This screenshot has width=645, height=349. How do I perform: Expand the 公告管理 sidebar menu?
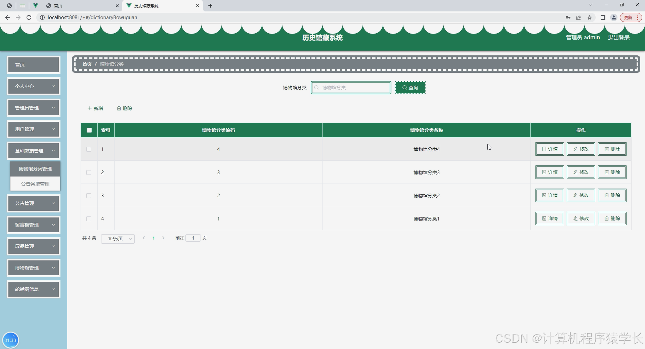coord(34,203)
